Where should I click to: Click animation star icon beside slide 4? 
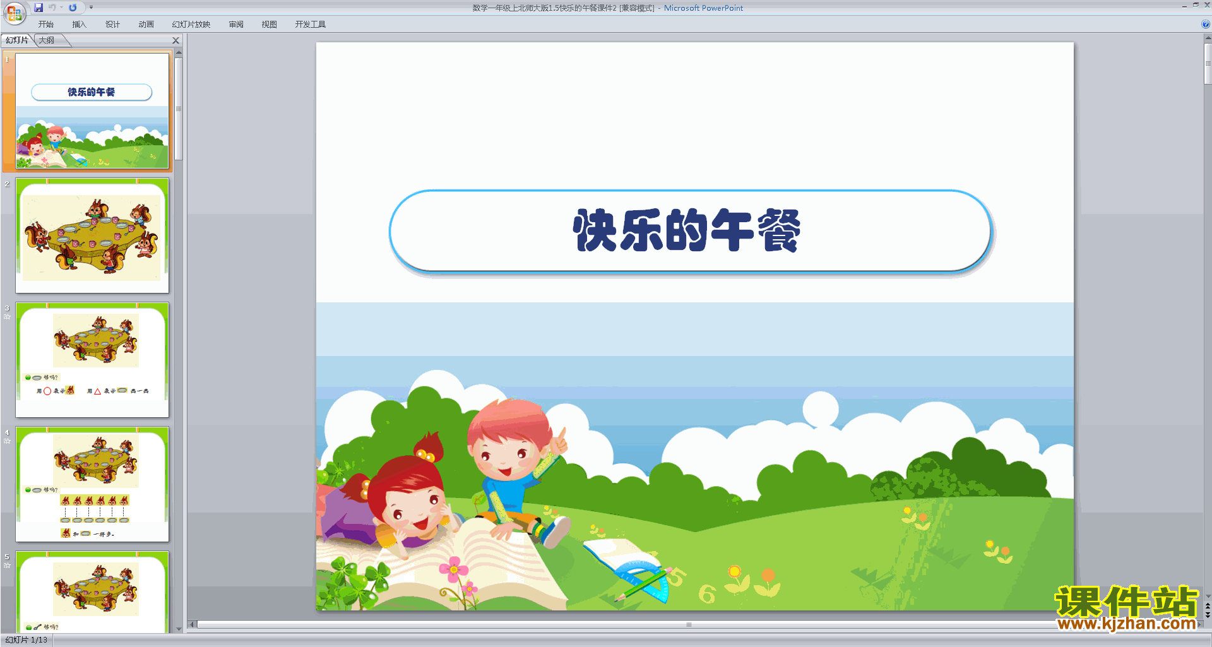pyautogui.click(x=7, y=441)
